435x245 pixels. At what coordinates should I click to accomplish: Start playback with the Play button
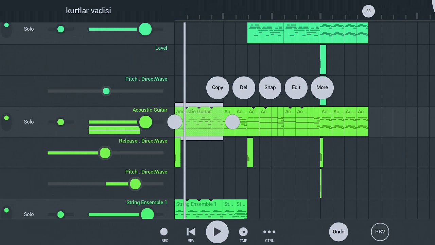click(217, 232)
